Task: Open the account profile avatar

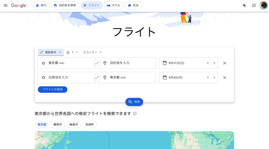Action: pyautogui.click(x=263, y=5)
